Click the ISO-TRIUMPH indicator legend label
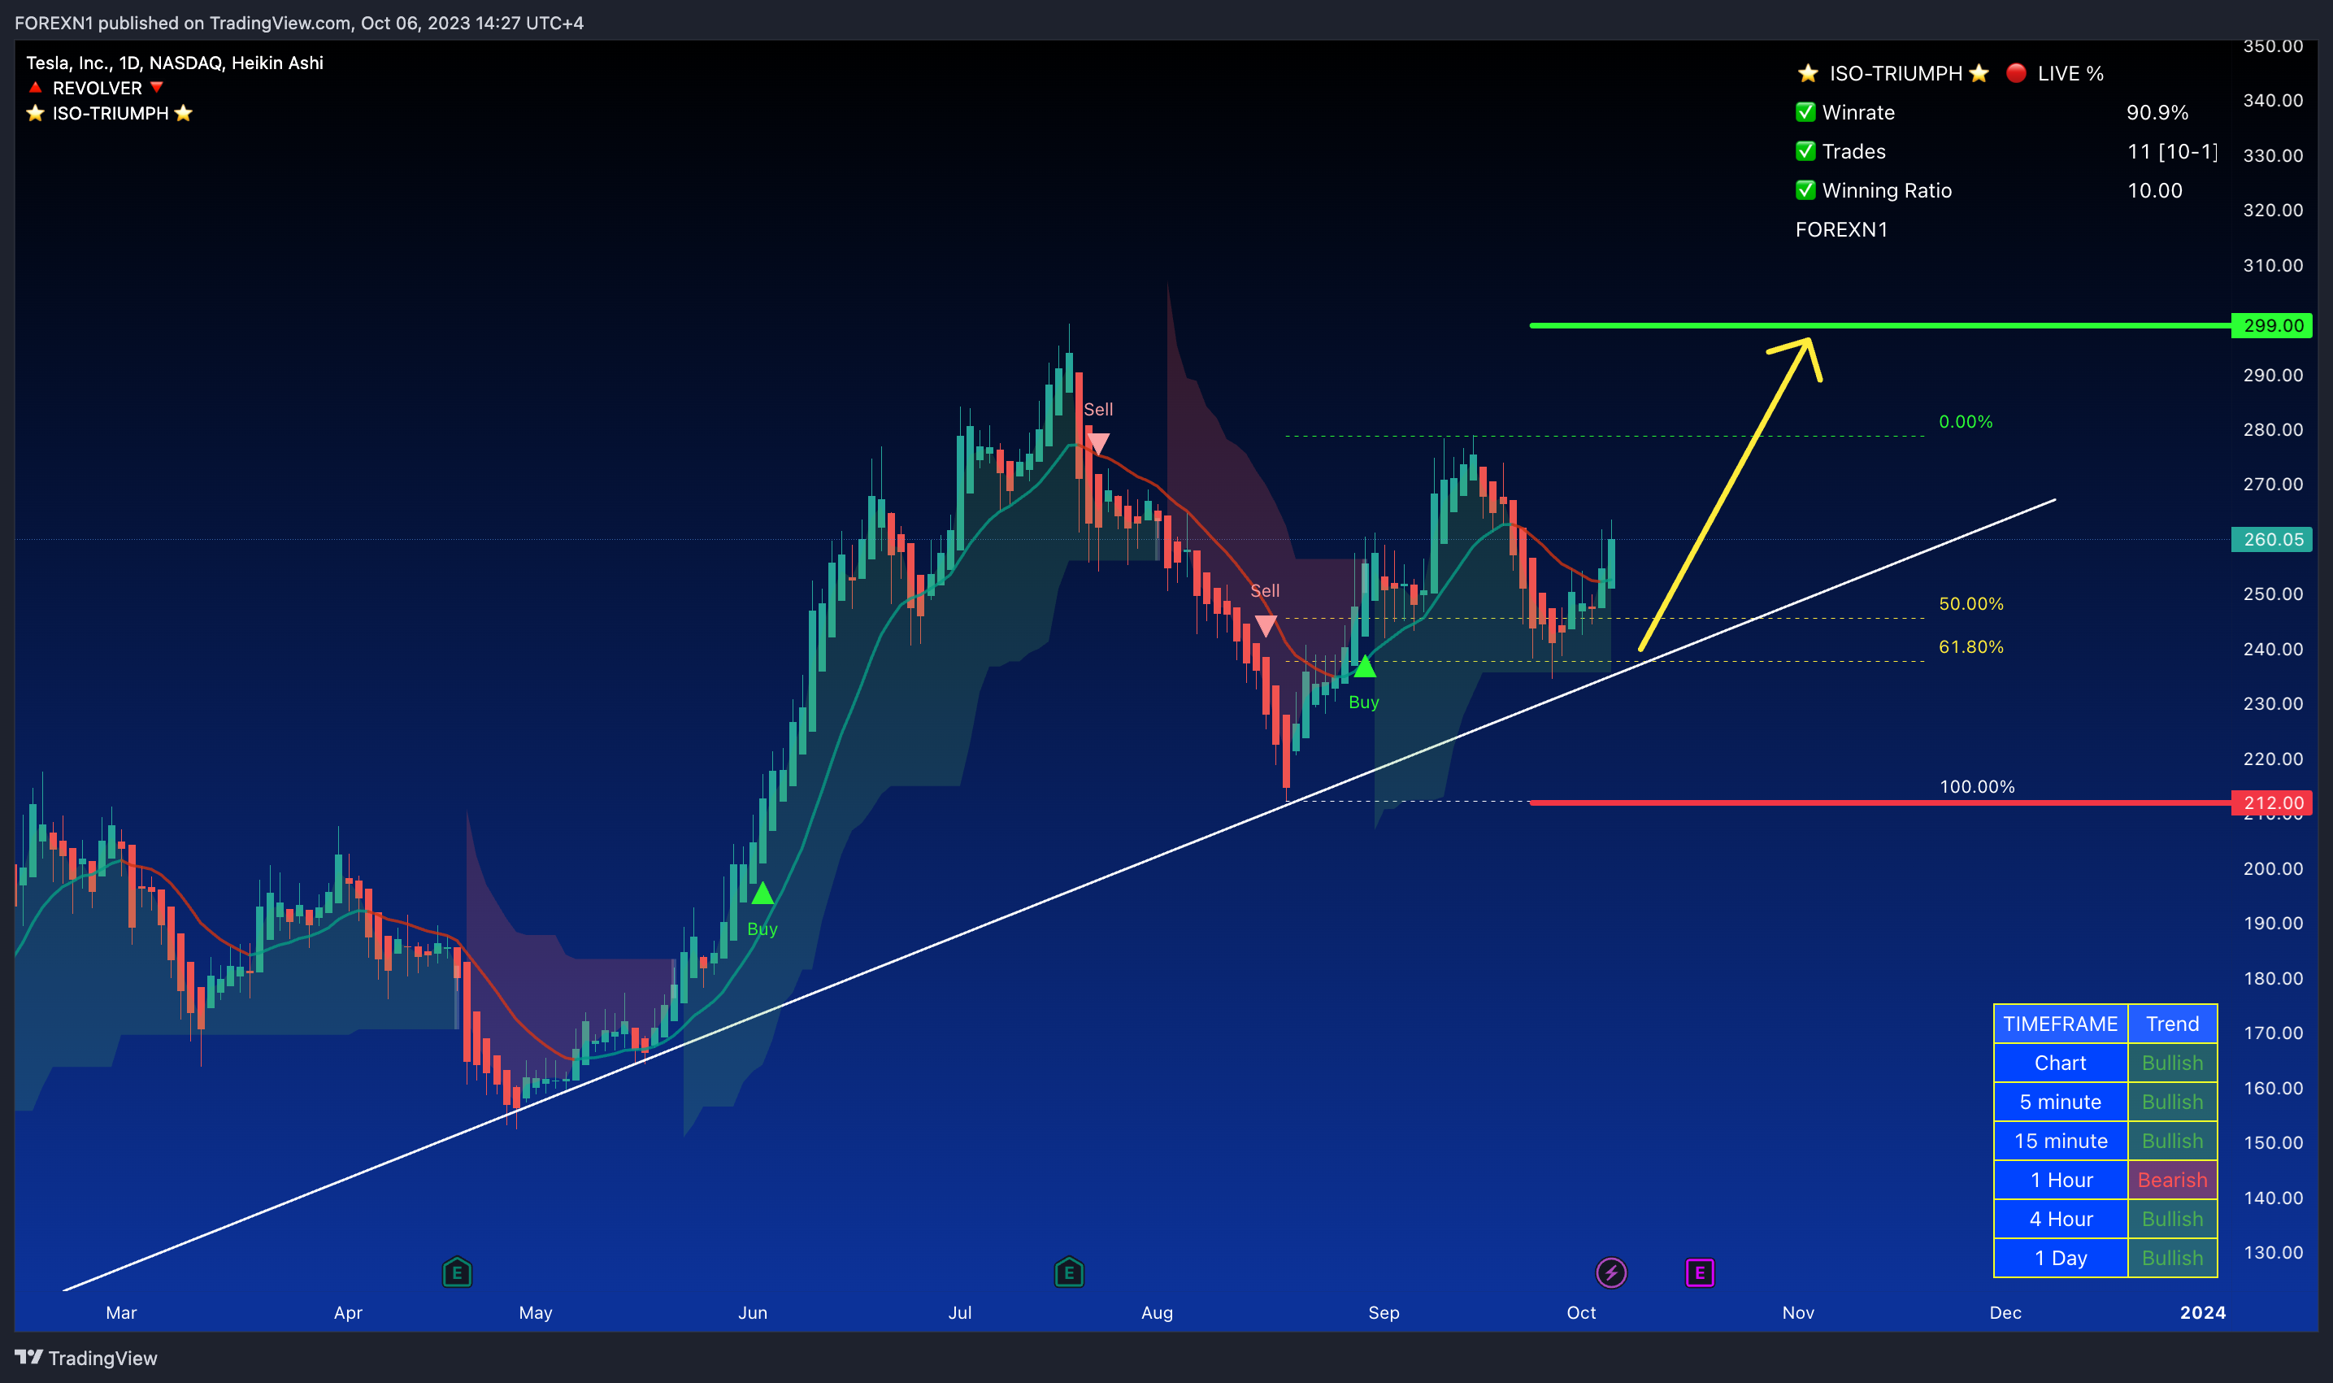Viewport: 2333px width, 1383px height. coord(110,113)
